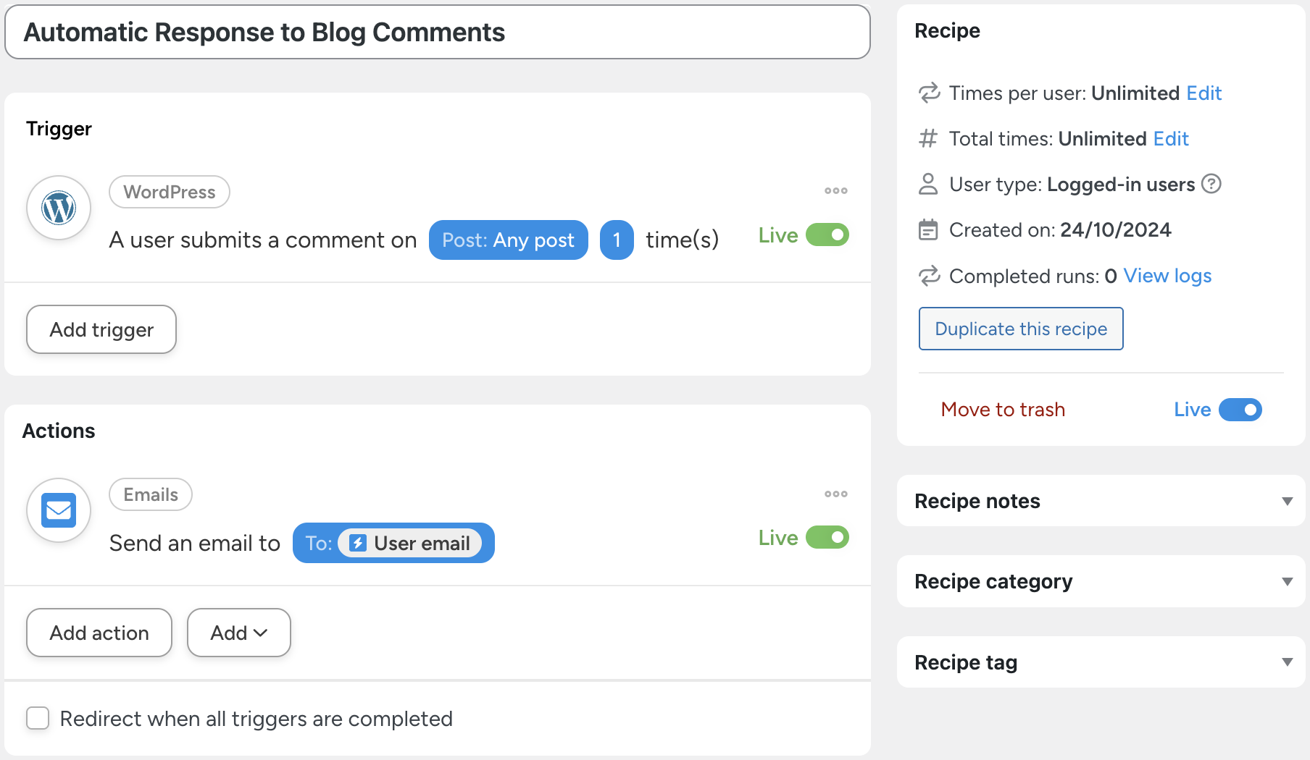Open the email action's three-dot menu
1310x760 pixels.
pyautogui.click(x=835, y=494)
